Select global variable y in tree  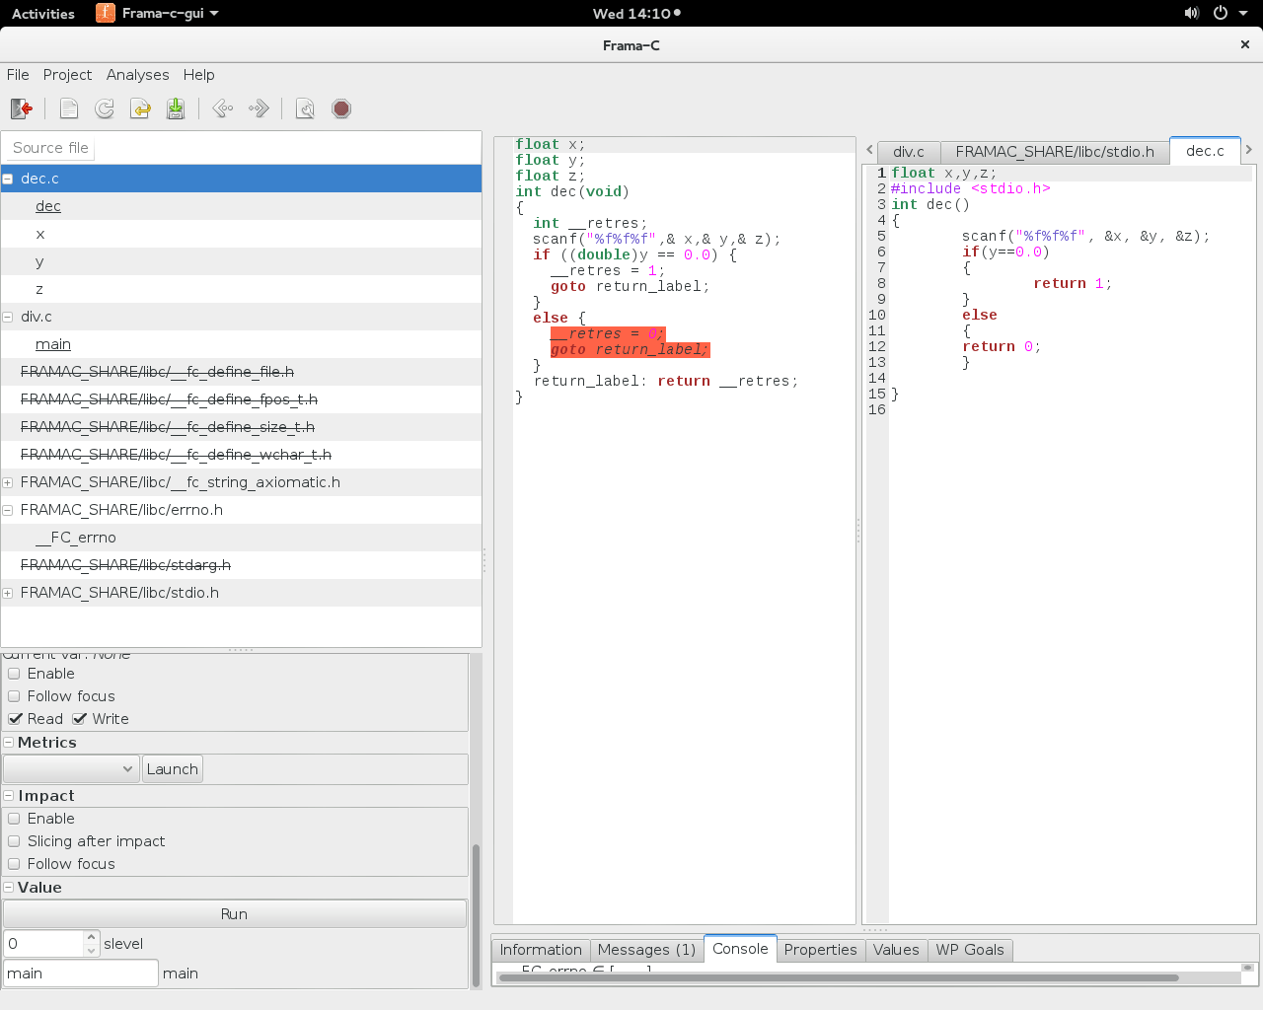click(39, 261)
